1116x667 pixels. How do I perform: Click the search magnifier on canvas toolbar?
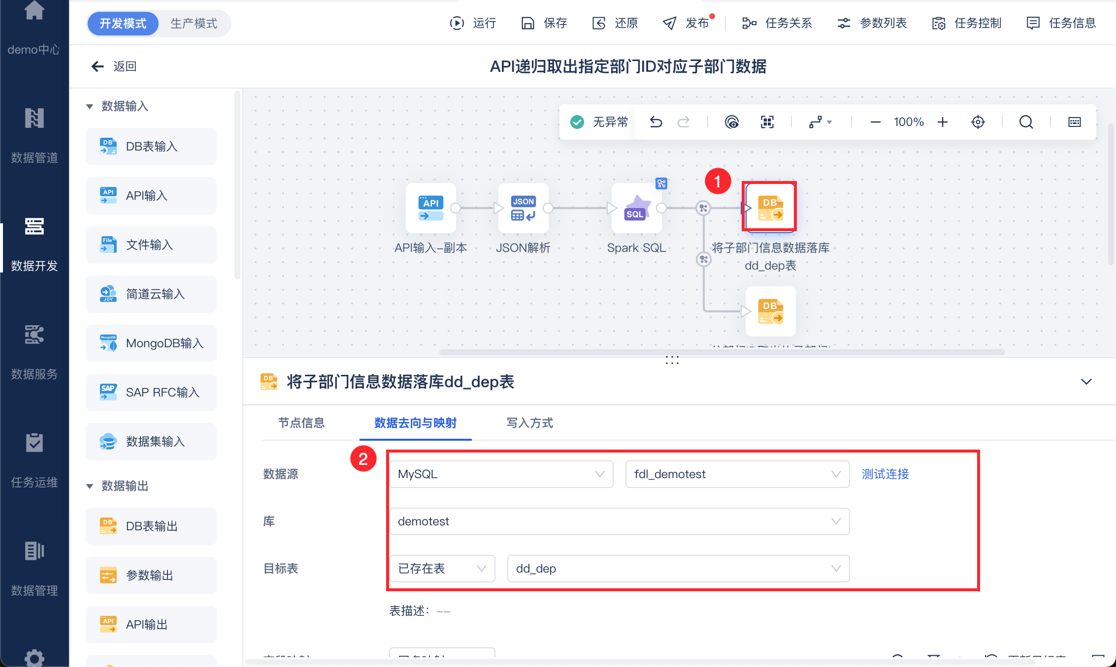[1026, 122]
